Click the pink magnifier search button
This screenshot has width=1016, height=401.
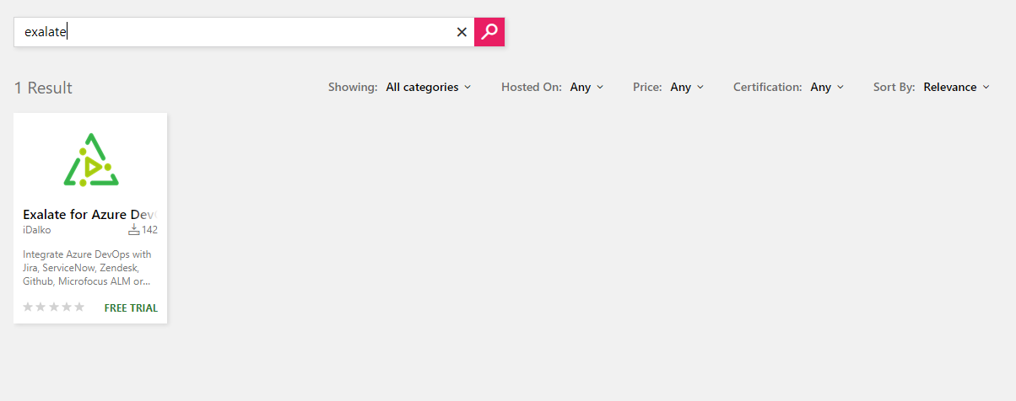489,32
